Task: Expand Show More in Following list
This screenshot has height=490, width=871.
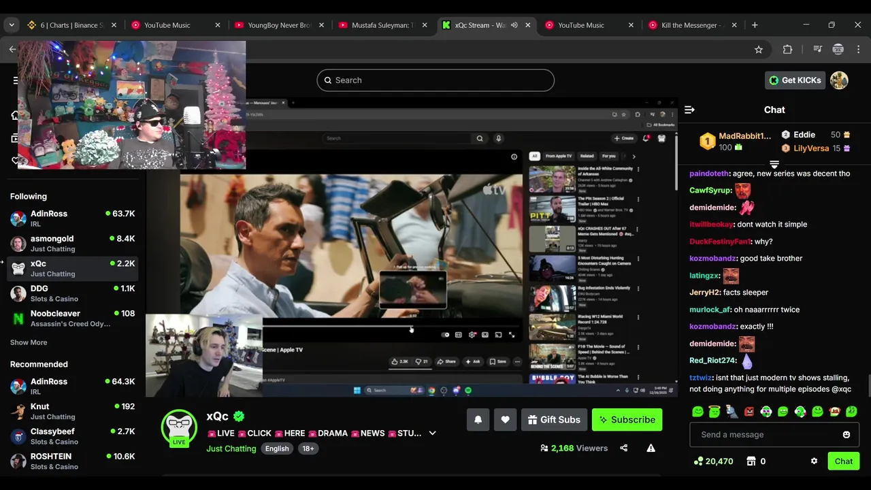Action: [x=29, y=342]
